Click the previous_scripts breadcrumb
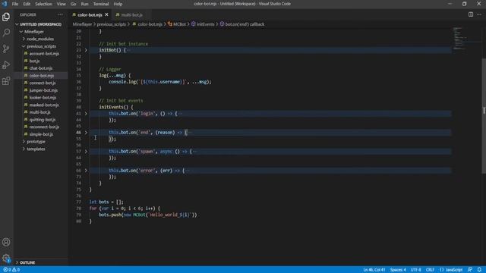 [x=112, y=24]
